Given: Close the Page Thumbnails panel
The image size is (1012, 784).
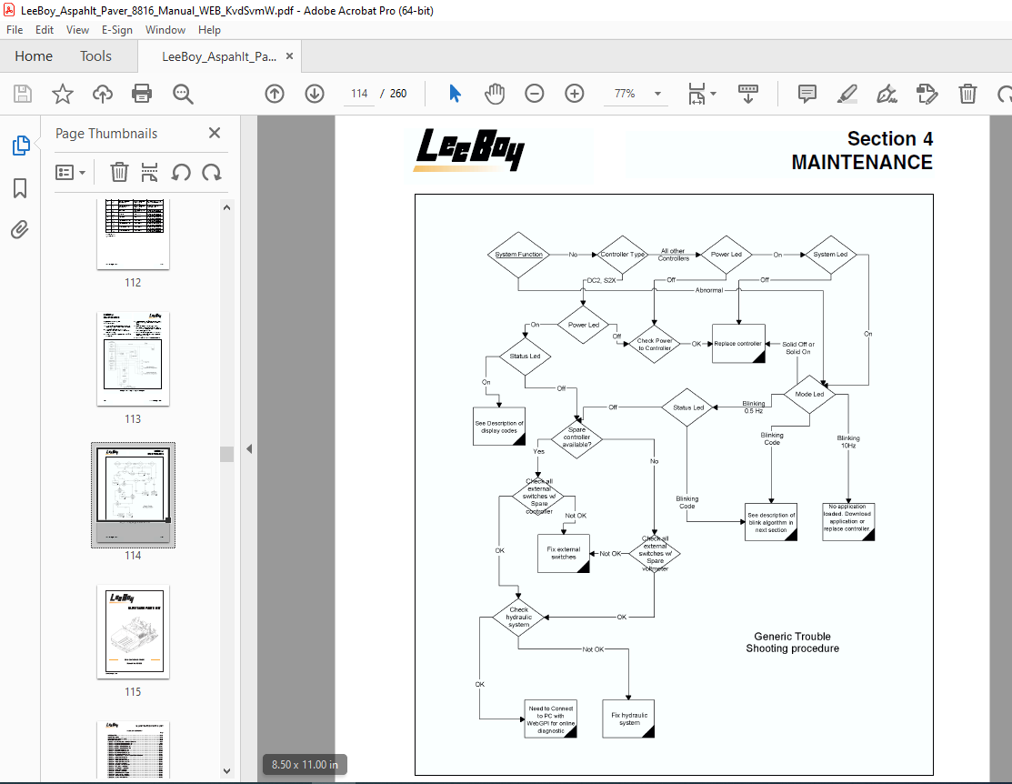Looking at the screenshot, I should point(215,133).
